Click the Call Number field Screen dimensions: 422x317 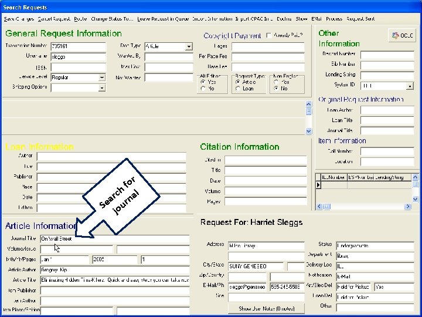387,151
